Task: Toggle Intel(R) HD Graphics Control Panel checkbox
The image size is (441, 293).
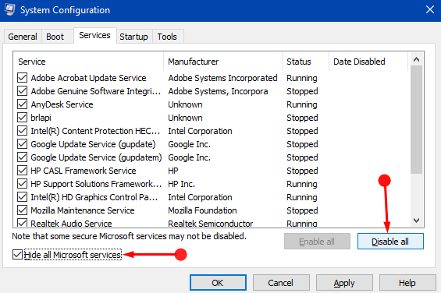Action: [x=22, y=197]
